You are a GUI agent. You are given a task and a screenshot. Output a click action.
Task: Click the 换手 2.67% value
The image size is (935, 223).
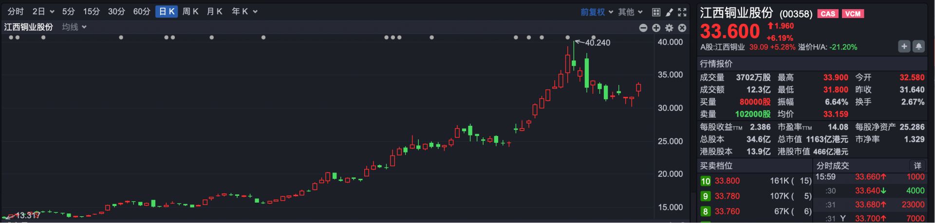pyautogui.click(x=913, y=102)
